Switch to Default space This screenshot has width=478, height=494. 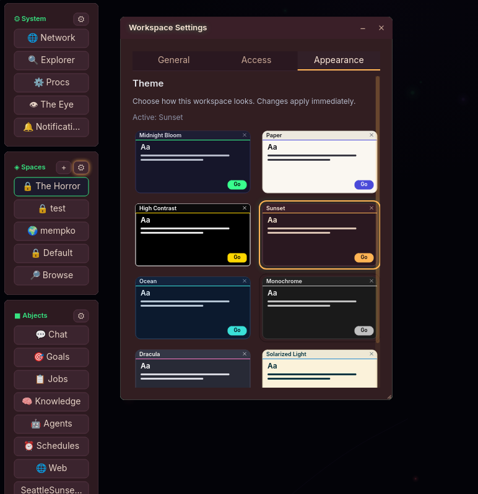pyautogui.click(x=51, y=253)
